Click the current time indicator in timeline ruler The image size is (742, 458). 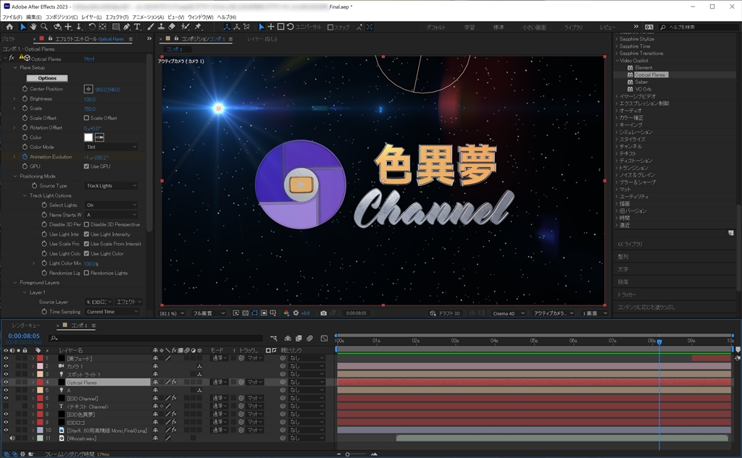[659, 342]
